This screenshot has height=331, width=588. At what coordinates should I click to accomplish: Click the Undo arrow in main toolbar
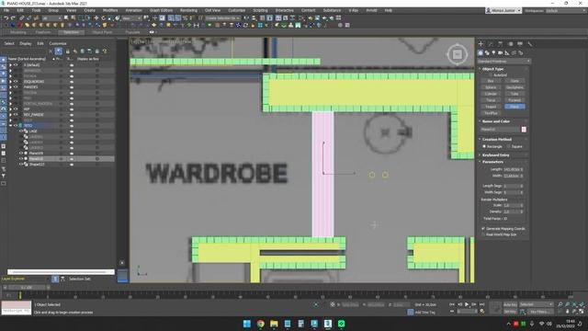point(6,18)
